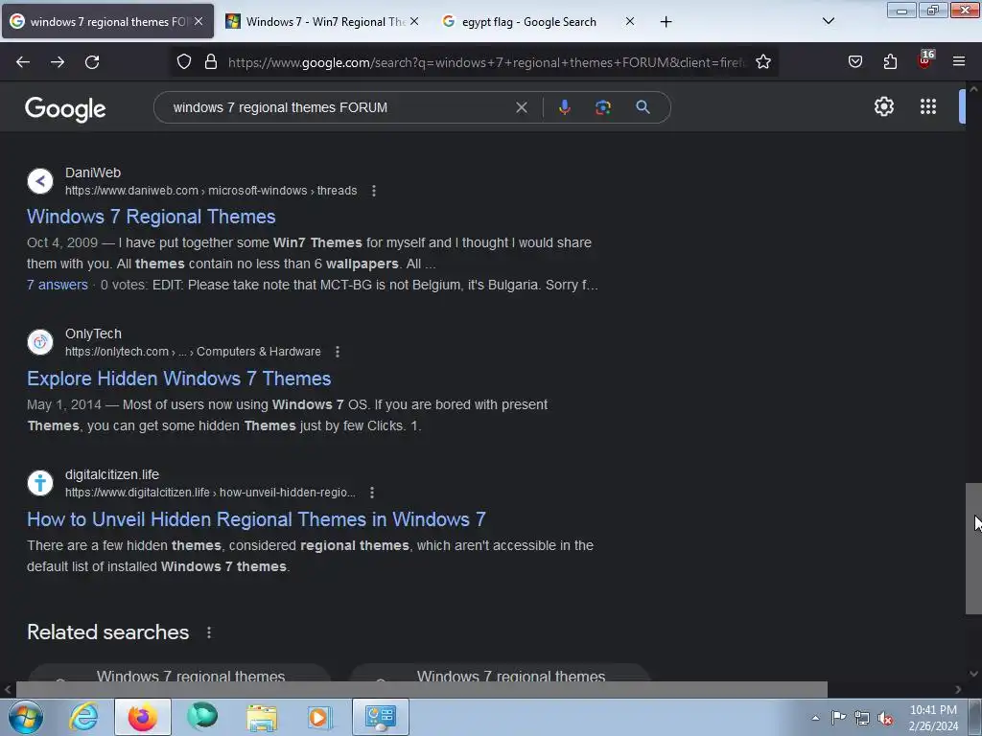This screenshot has width=982, height=736.
Task: Launch Internet Explorer from the taskbar
Action: (x=84, y=717)
